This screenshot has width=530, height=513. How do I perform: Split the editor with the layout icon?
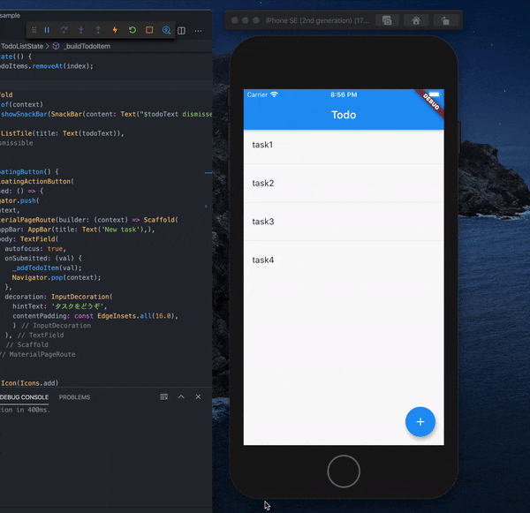tap(181, 31)
